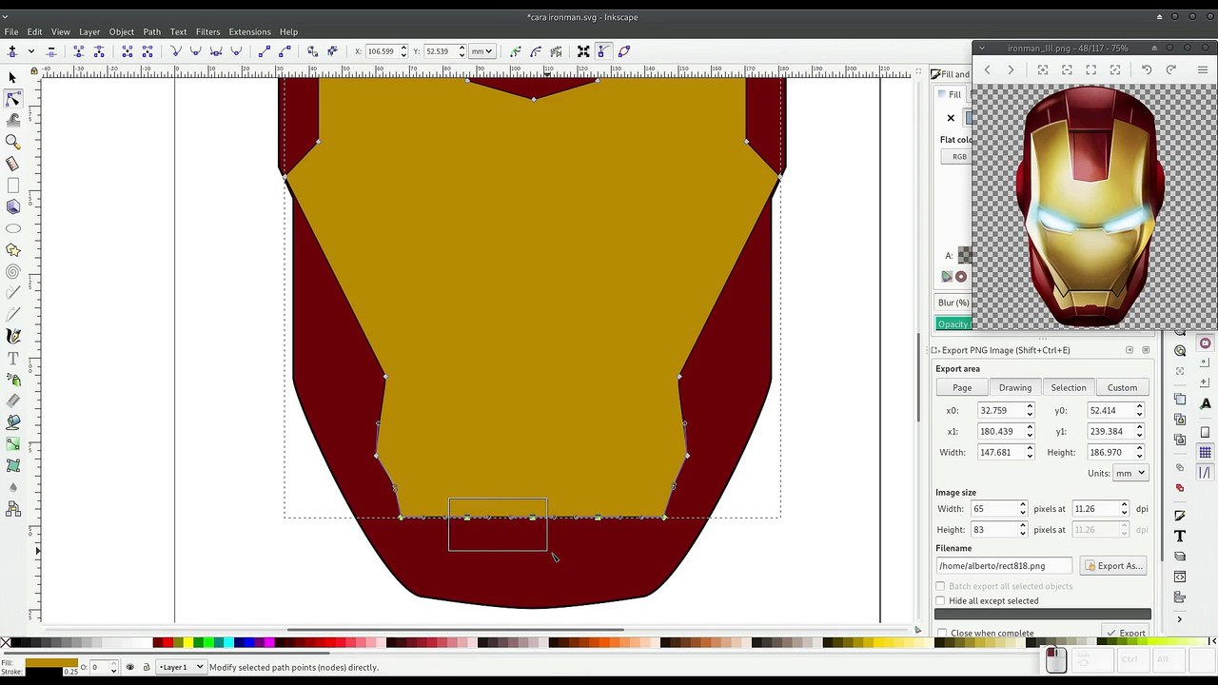Select the Tweak objects tool
This screenshot has width=1218, height=685.
pos(12,120)
